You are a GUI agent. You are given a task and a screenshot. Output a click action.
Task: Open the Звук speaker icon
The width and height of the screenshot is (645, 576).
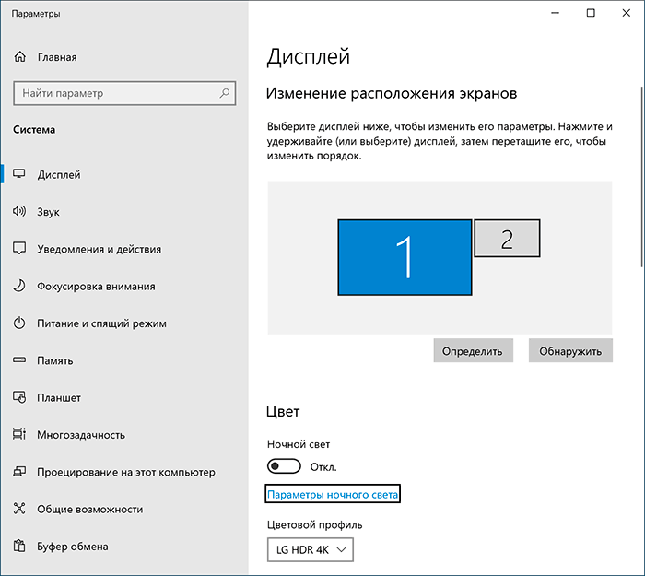coord(20,212)
